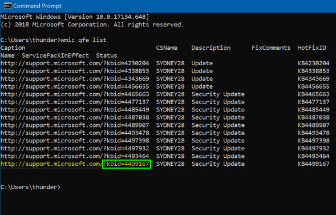336x215 pixels.
Task: Click HotFixID value KB4456655
Action: point(314,86)
